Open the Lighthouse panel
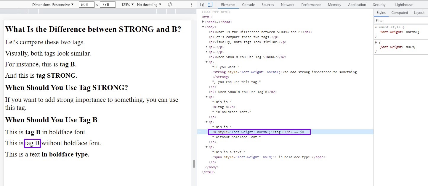428x186 pixels. pos(404,4)
